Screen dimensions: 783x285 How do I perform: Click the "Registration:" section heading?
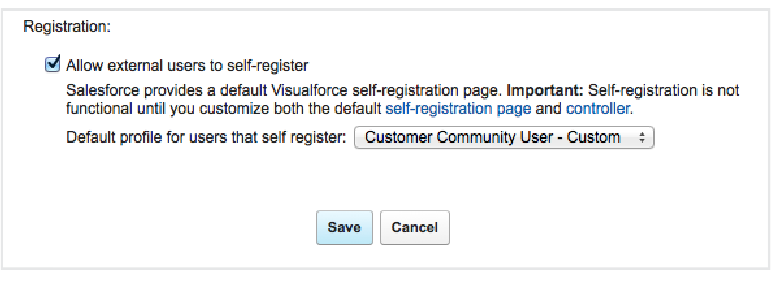pos(66,27)
